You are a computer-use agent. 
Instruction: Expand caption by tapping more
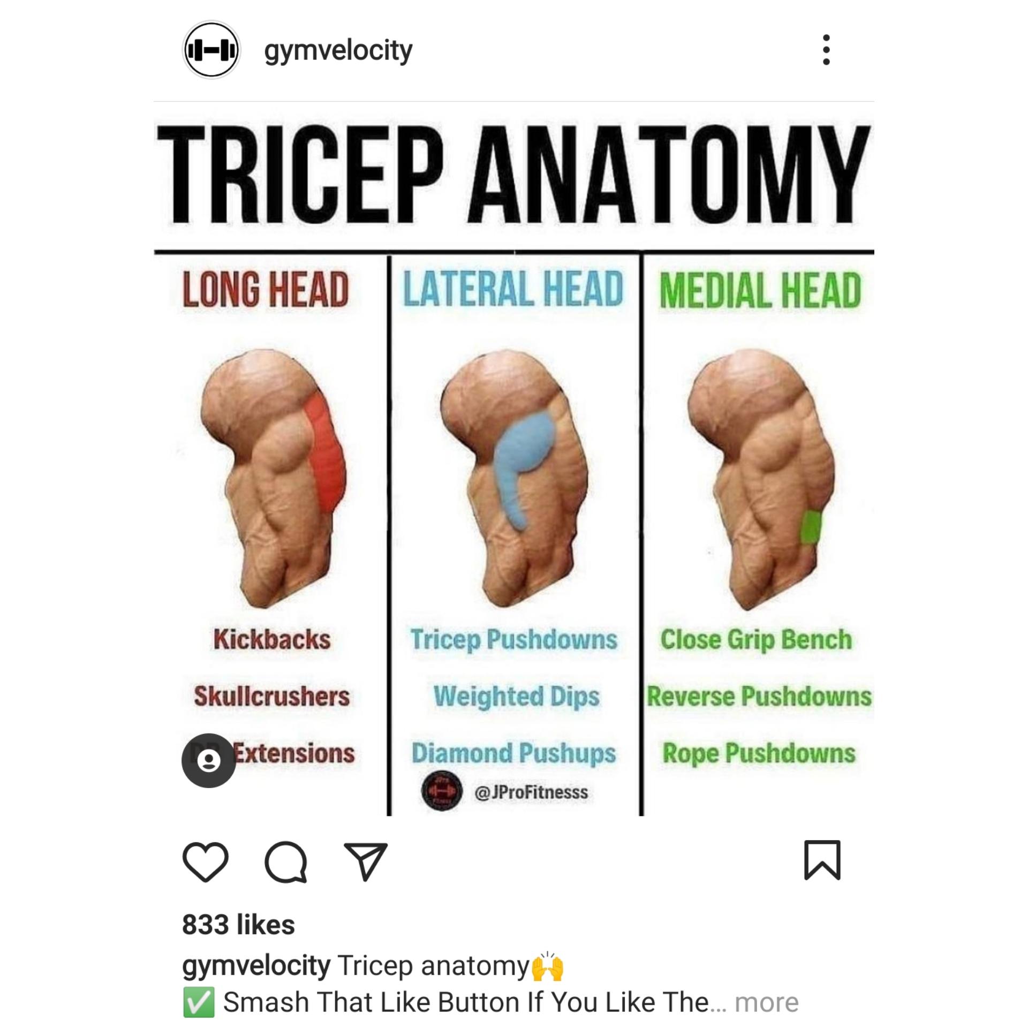(x=767, y=1002)
